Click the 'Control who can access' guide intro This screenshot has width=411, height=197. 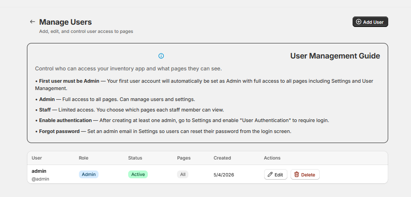pyautogui.click(x=129, y=69)
